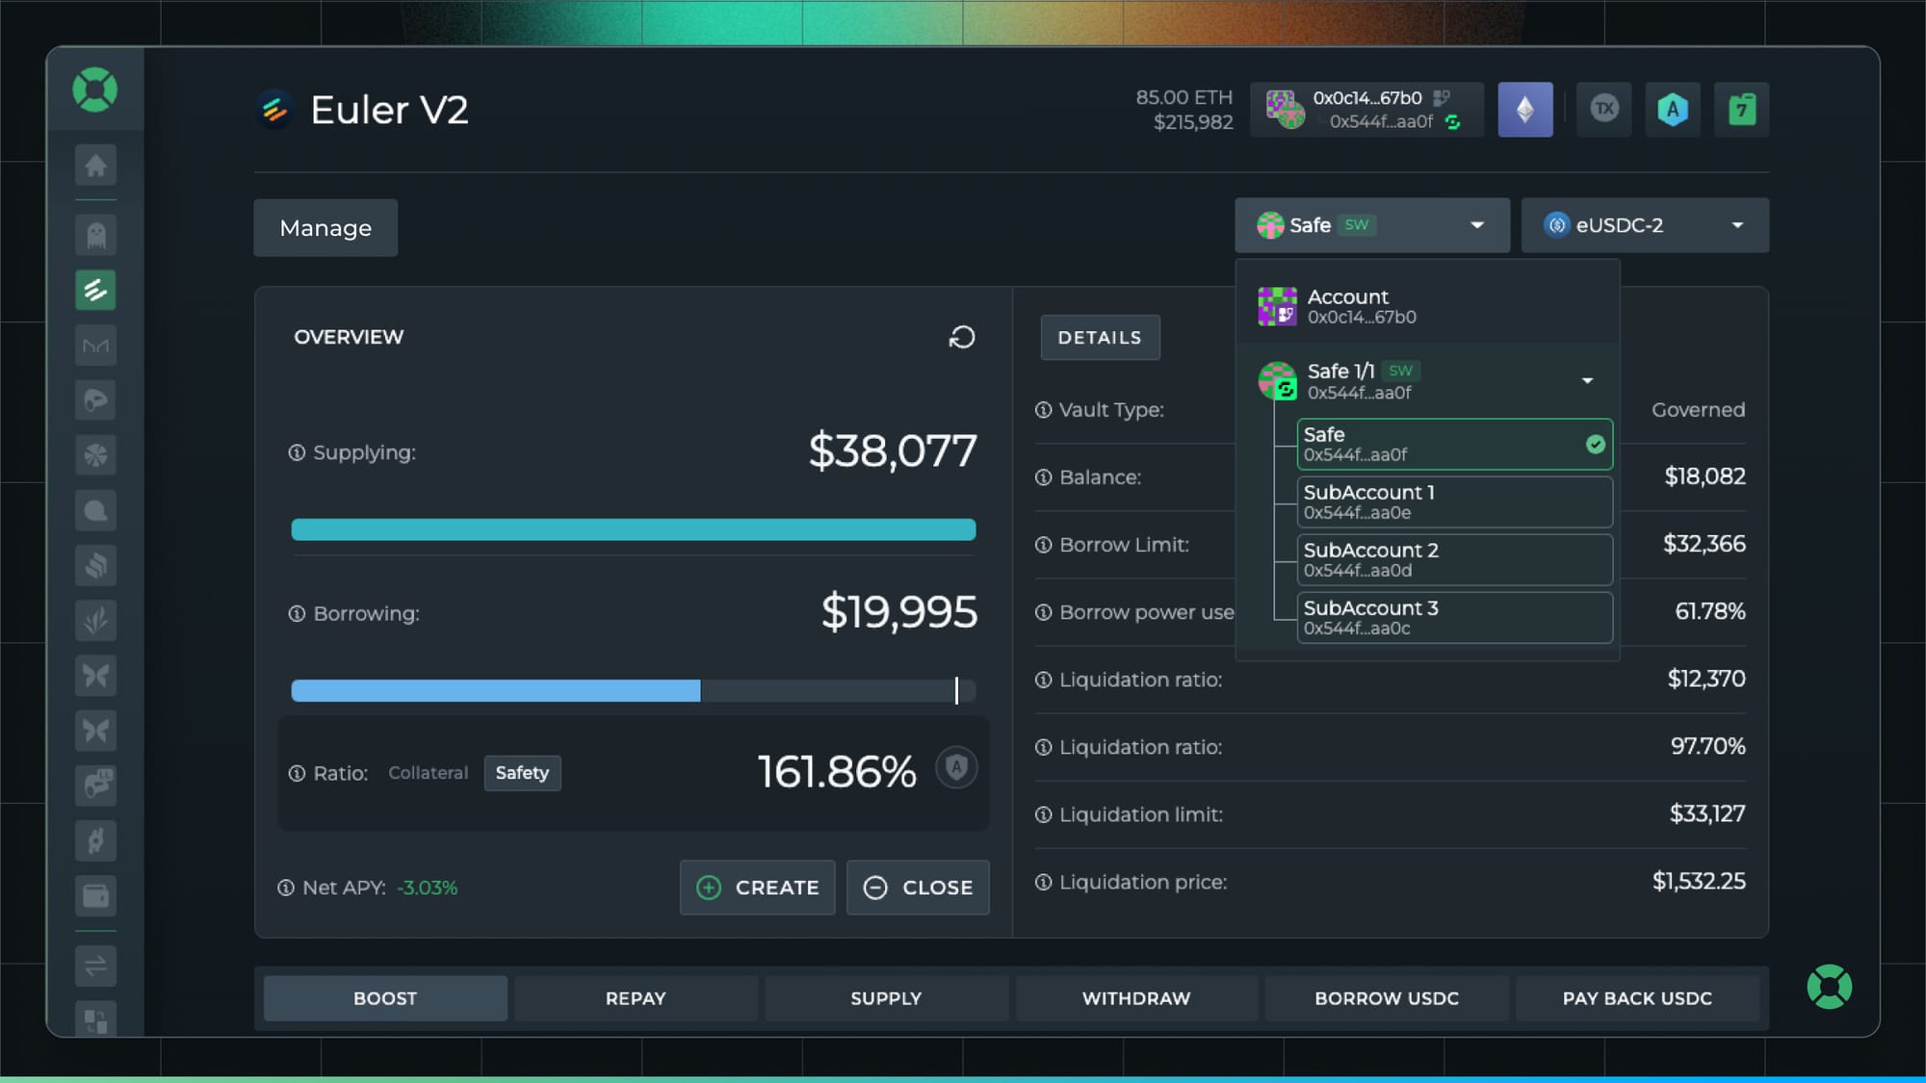Click the info icon next to Ratio

pyautogui.click(x=297, y=773)
